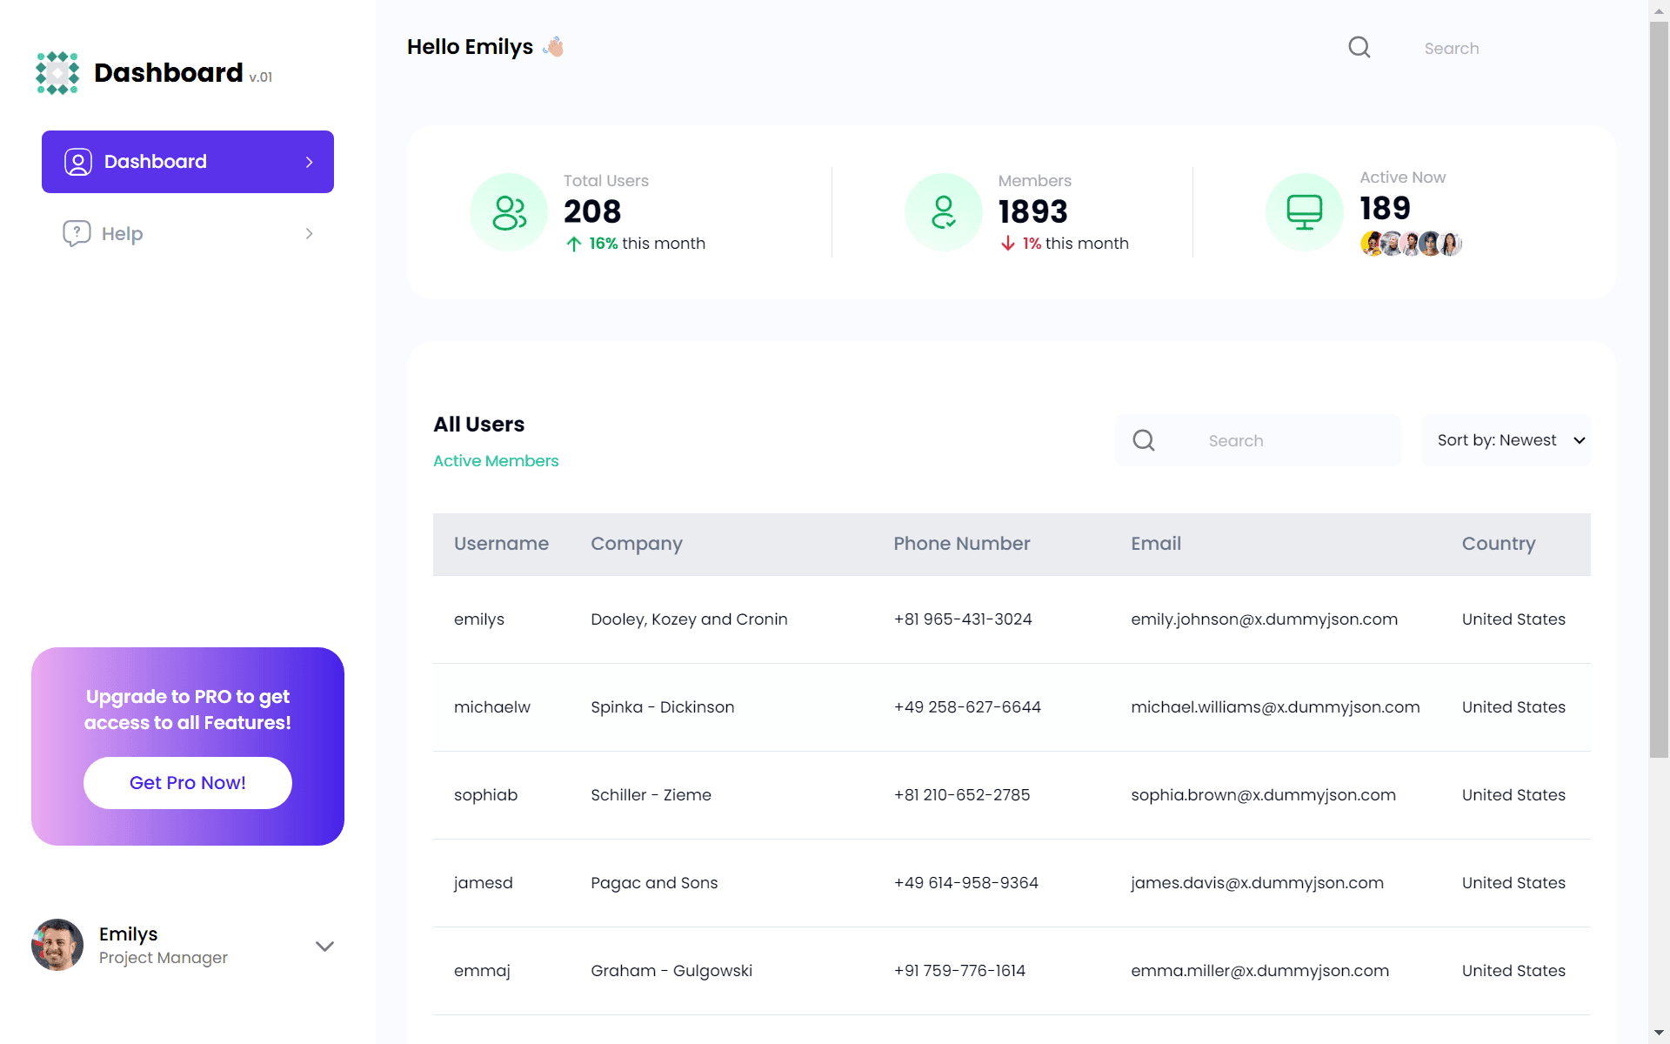Open the Sort by Newest dropdown
1670x1044 pixels.
[x=1506, y=440]
